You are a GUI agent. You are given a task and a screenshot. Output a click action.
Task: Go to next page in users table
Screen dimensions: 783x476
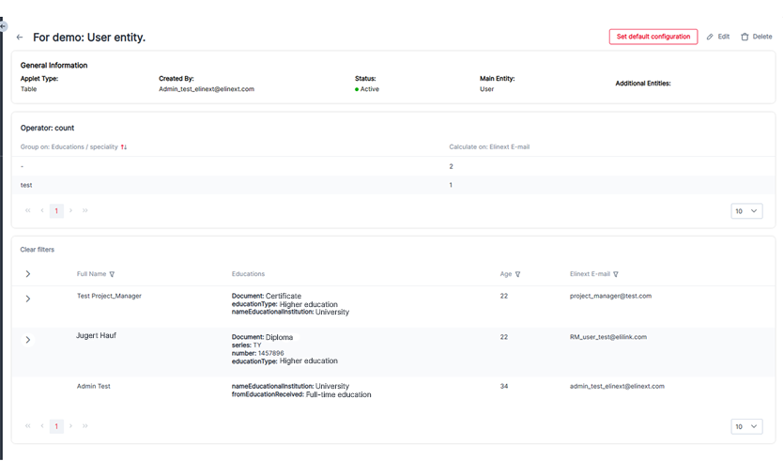coord(71,426)
